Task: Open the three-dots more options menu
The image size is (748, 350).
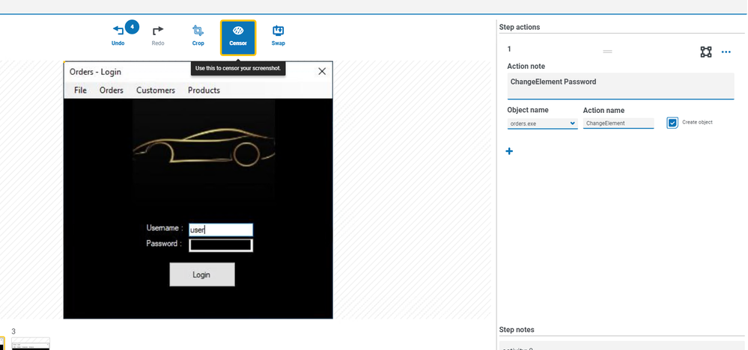Action: [x=726, y=52]
